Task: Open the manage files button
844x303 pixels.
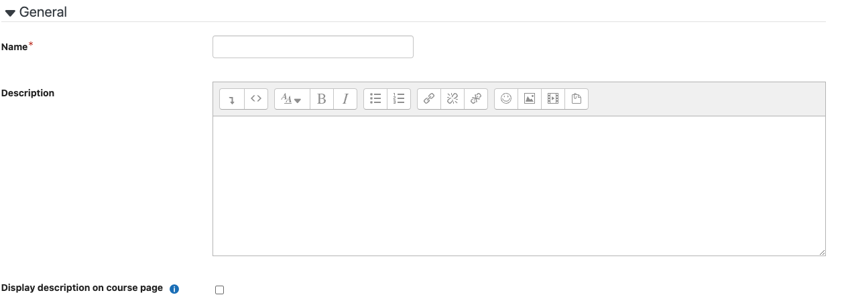Action: click(x=577, y=99)
